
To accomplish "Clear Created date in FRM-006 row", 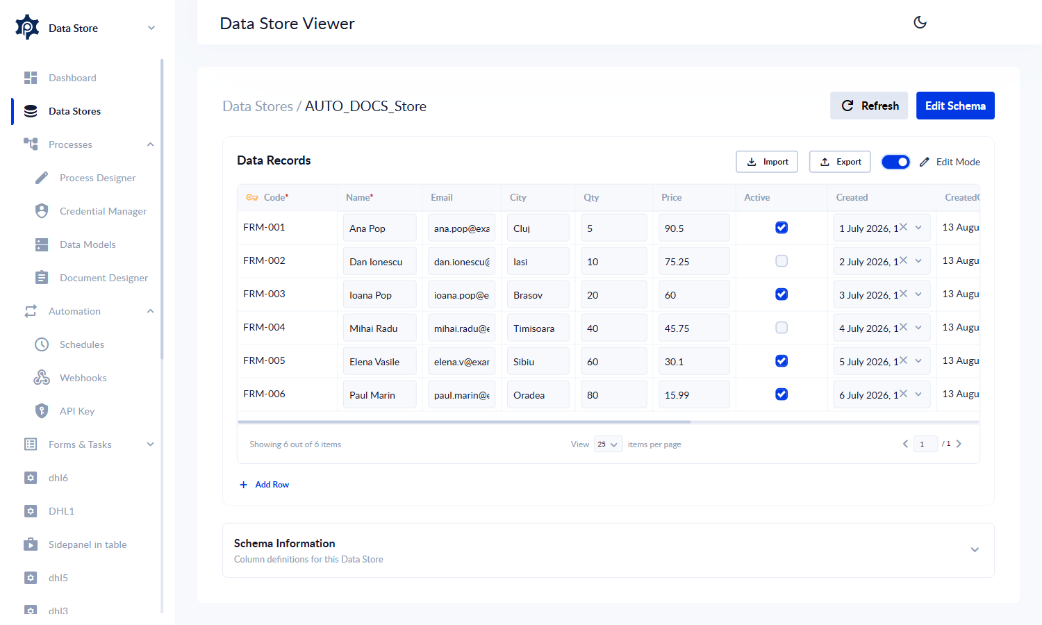I will [903, 394].
